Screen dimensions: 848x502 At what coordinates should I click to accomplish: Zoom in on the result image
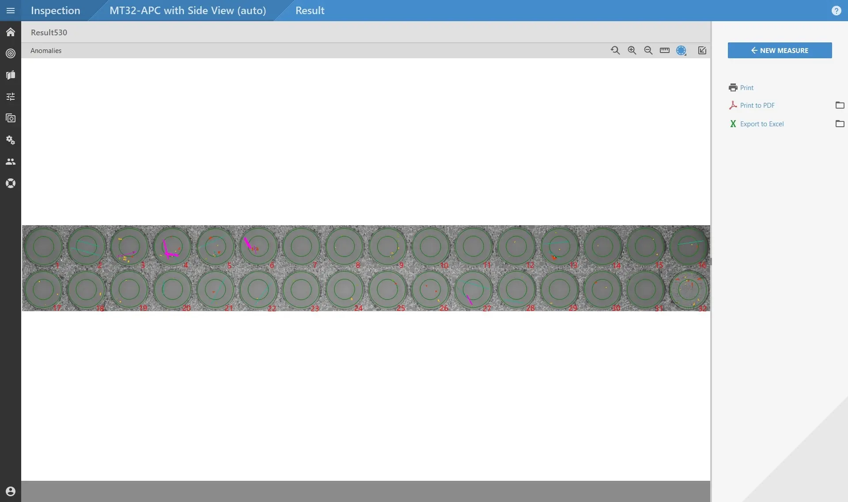click(632, 50)
